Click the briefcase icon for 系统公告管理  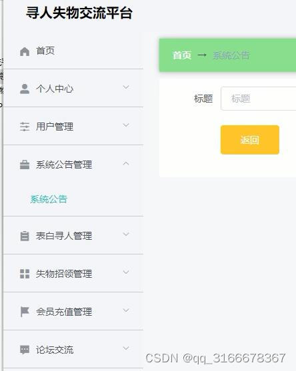pos(25,165)
